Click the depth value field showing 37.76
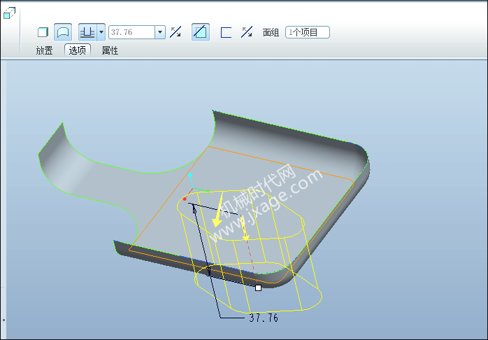 (x=131, y=32)
